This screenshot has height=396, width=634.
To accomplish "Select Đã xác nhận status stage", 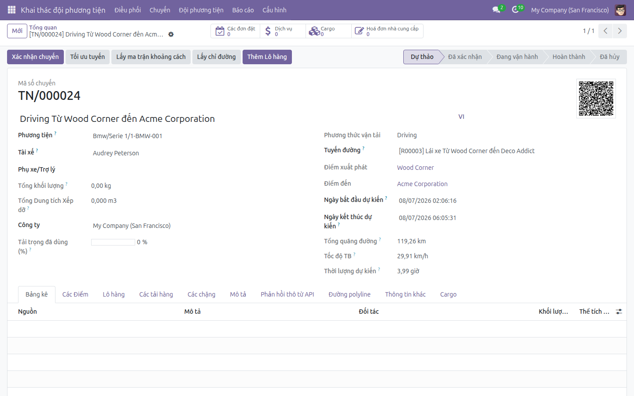I will [x=464, y=57].
